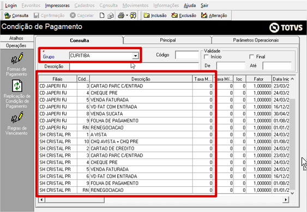The width and height of the screenshot is (307, 212).
Task: Select CD JAPERI RJ RENEGOCIACAO row
Action: coord(164,128)
